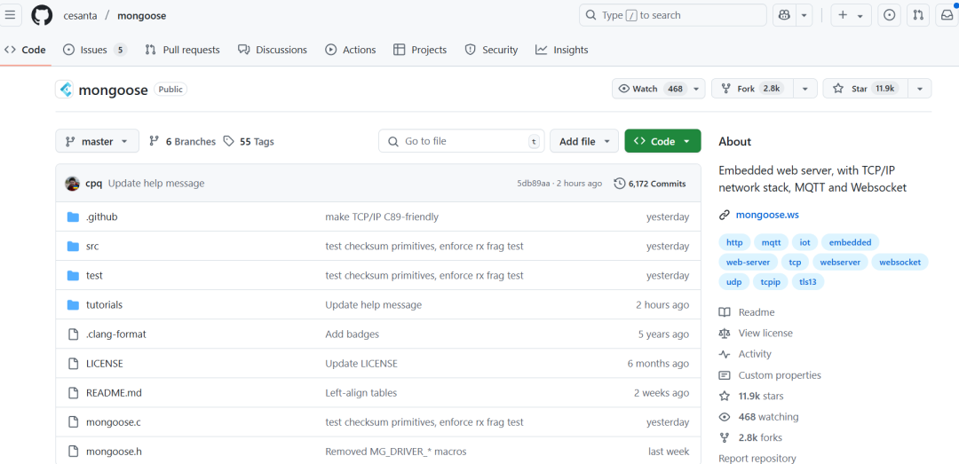Switch to the Issues tab
The width and height of the screenshot is (959, 464).
tap(95, 51)
